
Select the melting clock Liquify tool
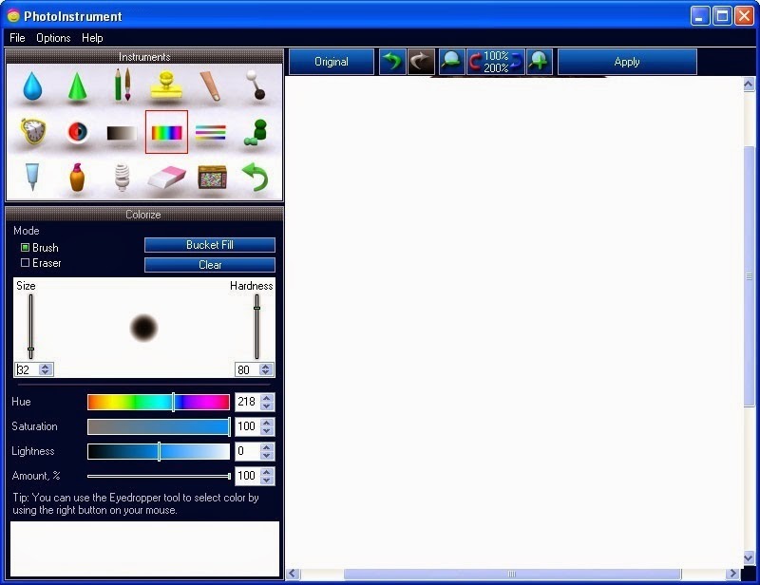pos(33,131)
